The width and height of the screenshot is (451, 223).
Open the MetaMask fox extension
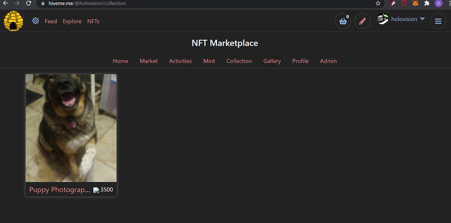click(415, 3)
